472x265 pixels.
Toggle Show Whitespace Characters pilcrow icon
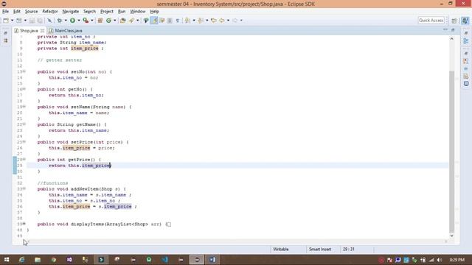pyautogui.click(x=178, y=21)
